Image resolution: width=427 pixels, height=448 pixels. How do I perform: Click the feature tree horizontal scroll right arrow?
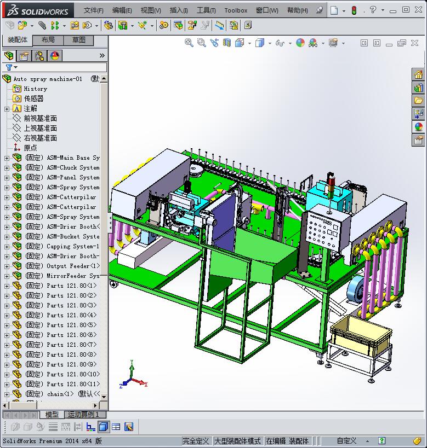click(96, 405)
